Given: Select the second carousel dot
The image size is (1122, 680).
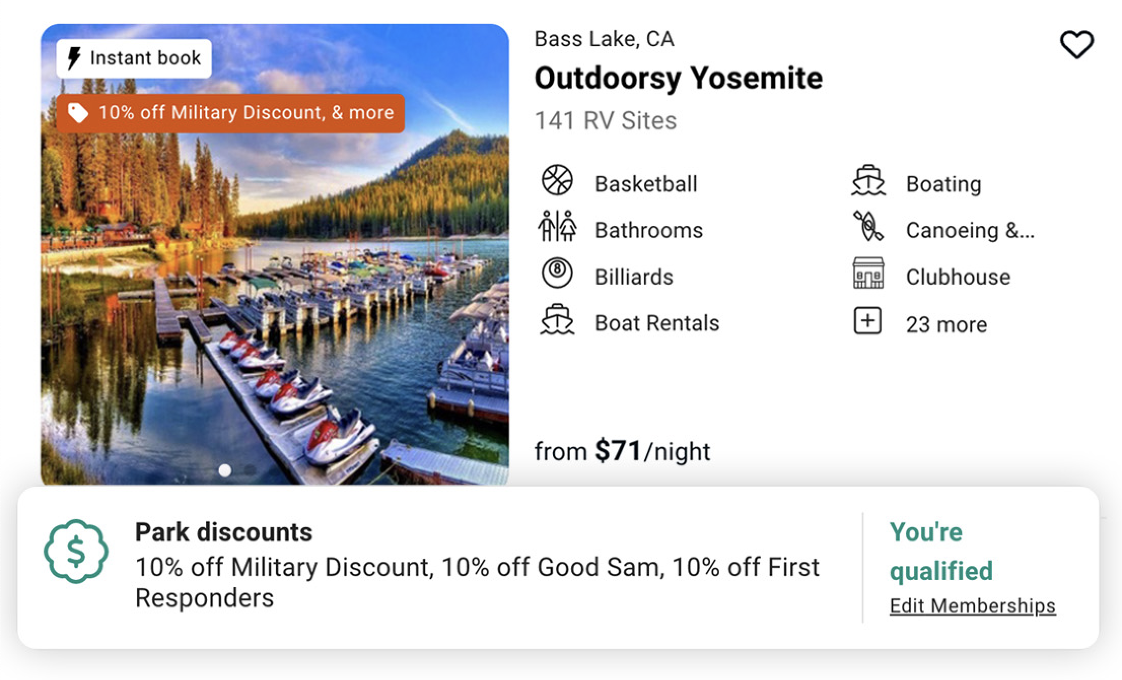Looking at the screenshot, I should coord(250,470).
